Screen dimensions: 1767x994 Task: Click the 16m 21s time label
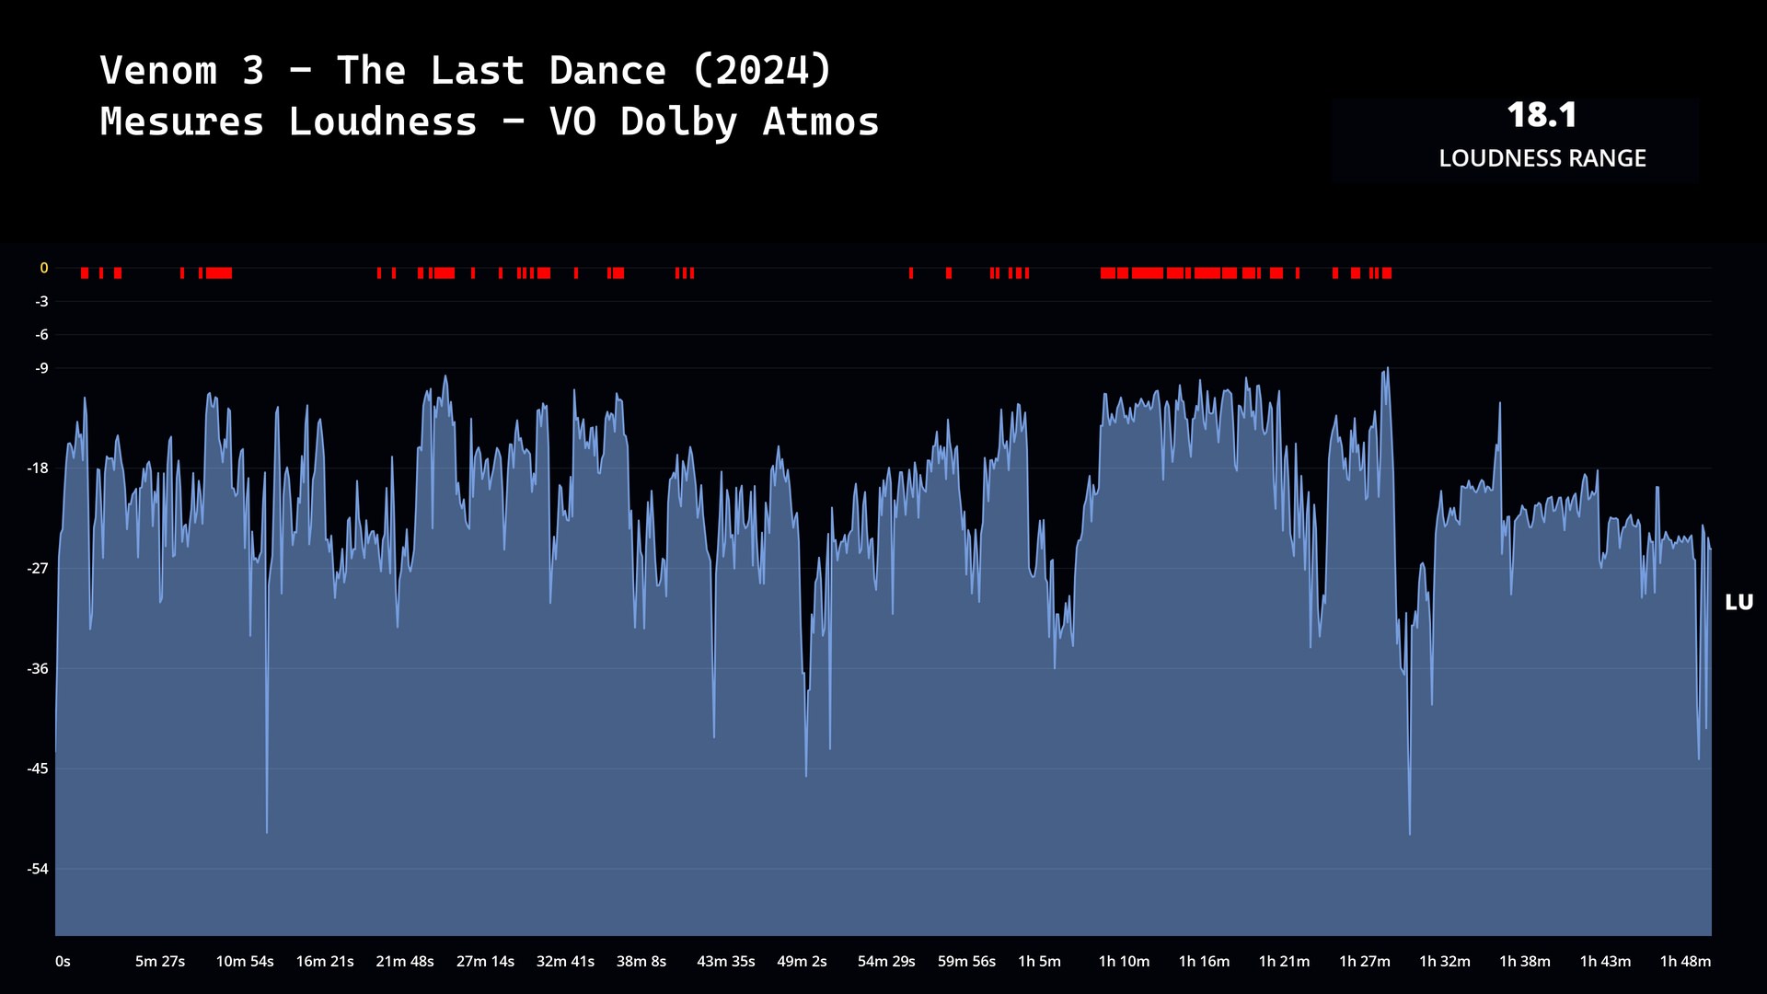pos(325,961)
